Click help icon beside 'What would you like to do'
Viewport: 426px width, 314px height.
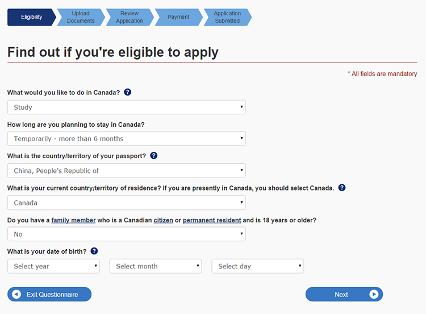tap(127, 92)
